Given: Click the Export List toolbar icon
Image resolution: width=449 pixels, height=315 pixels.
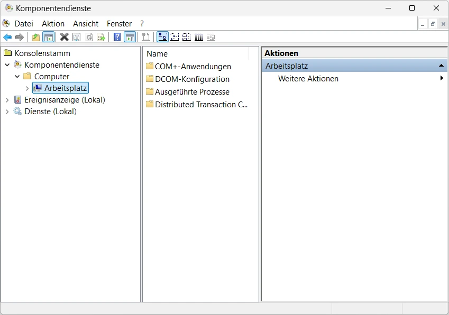Looking at the screenshot, I should (x=101, y=37).
